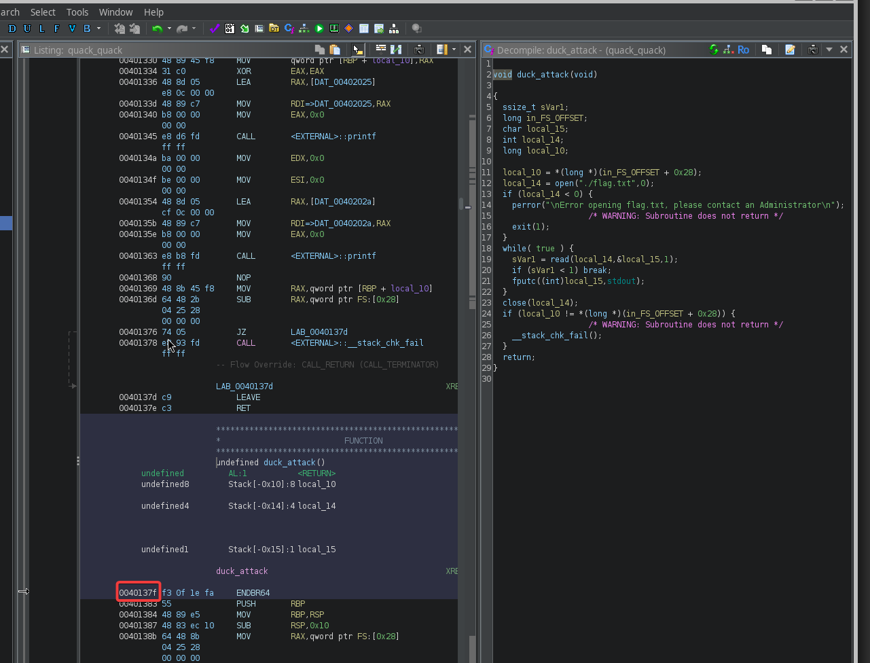Click the 'L' next label navigation icon

point(42,29)
